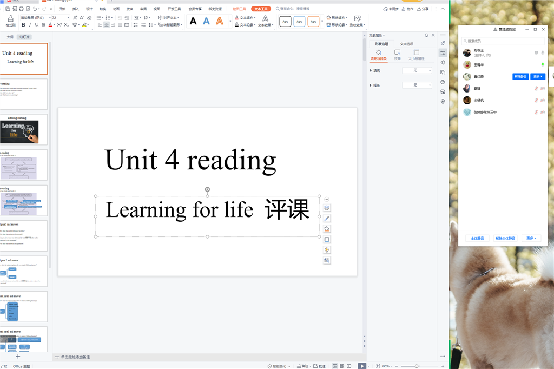Select the 效果 effects icon in properties panel
The width and height of the screenshot is (554, 369).
[x=398, y=55]
